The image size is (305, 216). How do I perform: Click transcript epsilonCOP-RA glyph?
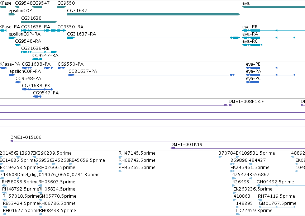tap(12, 38)
